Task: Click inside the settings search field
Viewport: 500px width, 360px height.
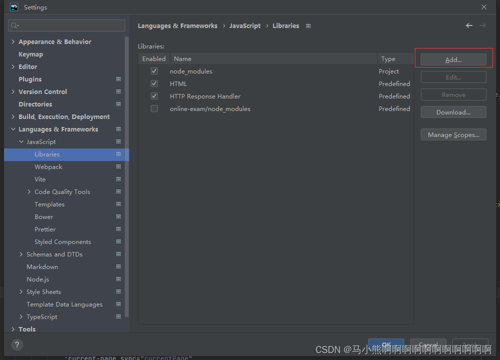Action: tap(65, 25)
